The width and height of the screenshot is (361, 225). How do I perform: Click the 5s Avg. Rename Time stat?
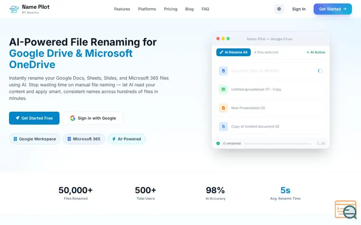point(285,193)
